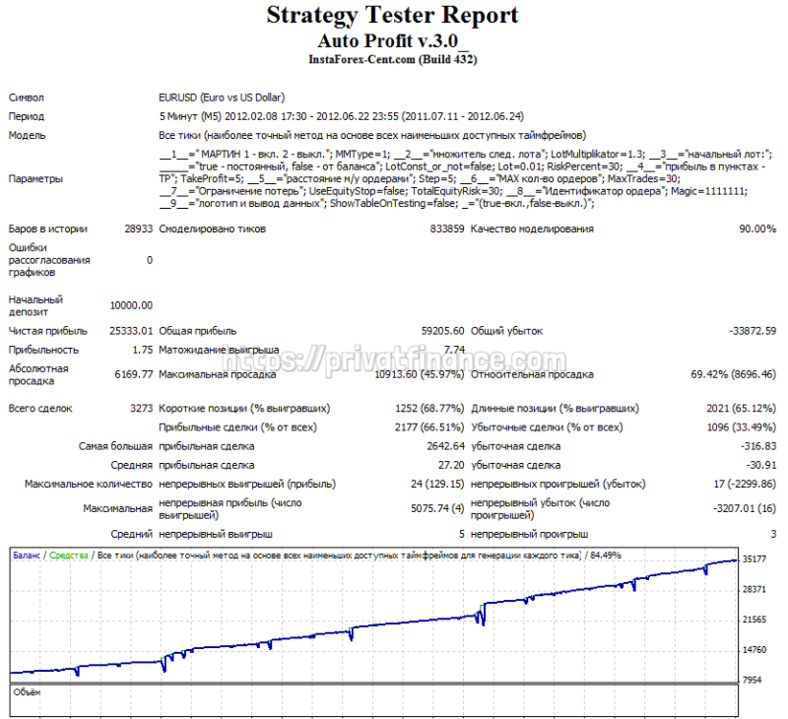Select consecutive wins value '24 (129.15)'
The height and width of the screenshot is (719, 788).
437,485
